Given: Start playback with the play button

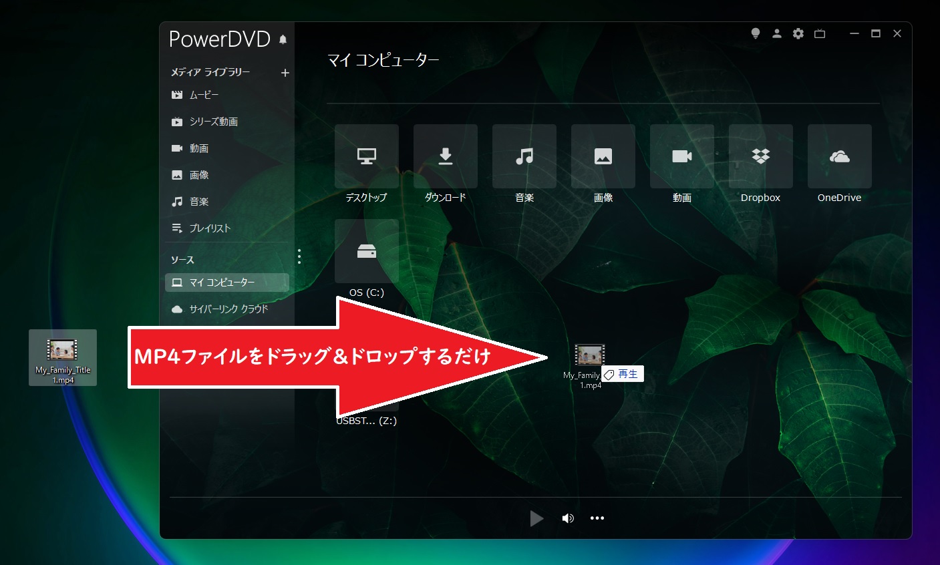Looking at the screenshot, I should (x=536, y=518).
